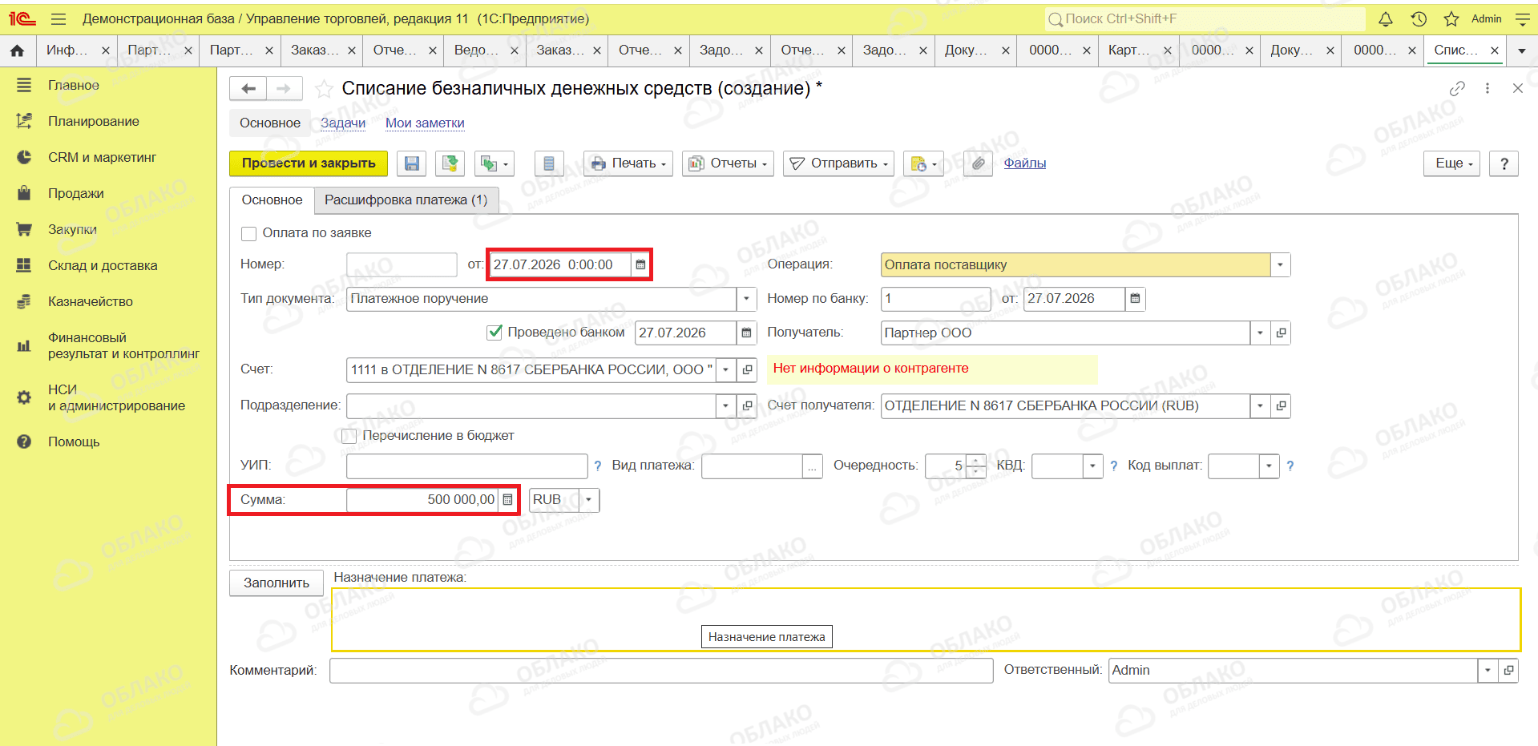Open history clock icon

(1419, 18)
